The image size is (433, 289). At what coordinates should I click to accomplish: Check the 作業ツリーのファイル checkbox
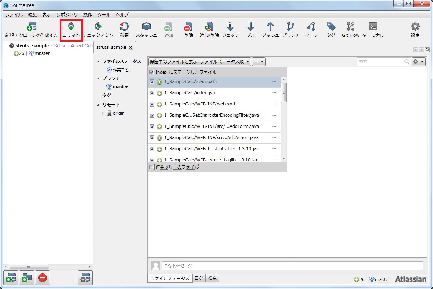click(152, 167)
